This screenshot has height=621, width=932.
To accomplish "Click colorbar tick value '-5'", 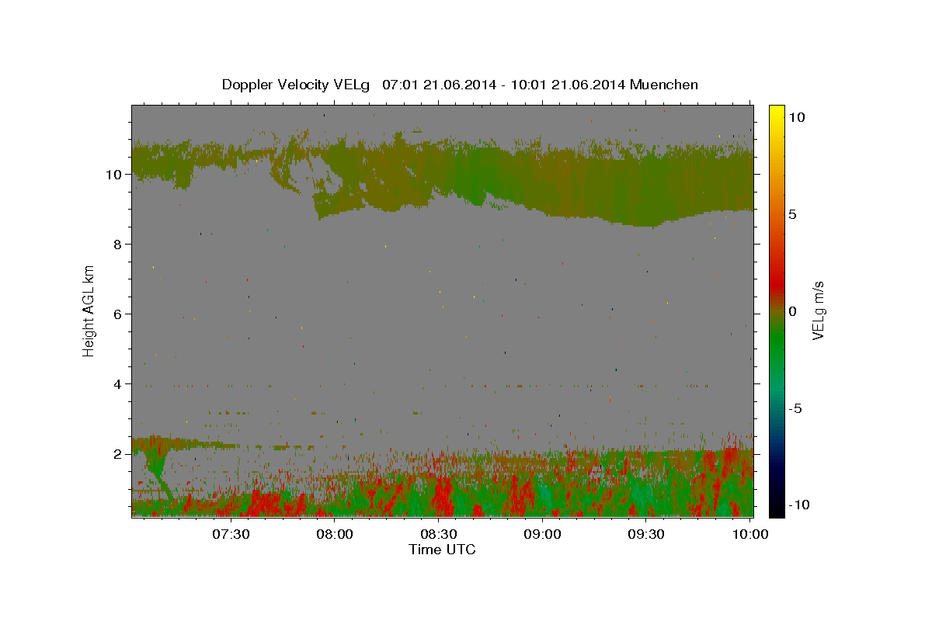I will pyautogui.click(x=795, y=408).
